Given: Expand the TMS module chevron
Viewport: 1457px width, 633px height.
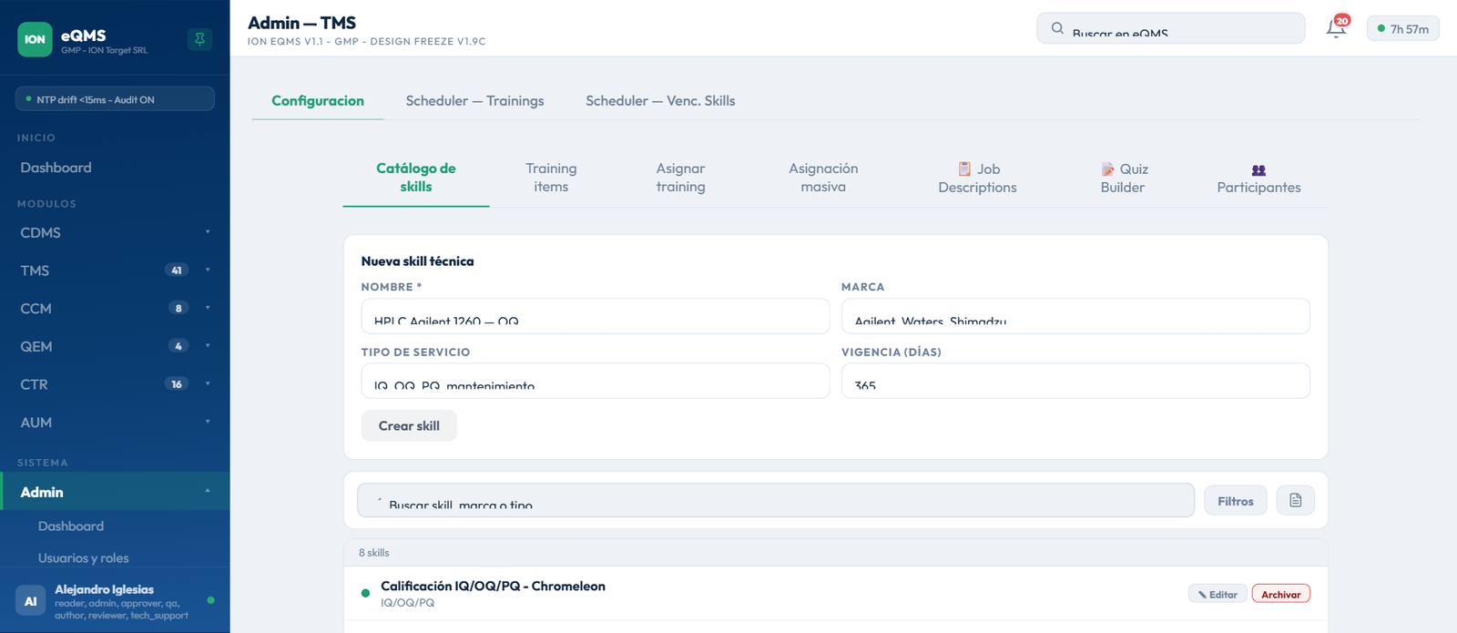Looking at the screenshot, I should [x=208, y=271].
